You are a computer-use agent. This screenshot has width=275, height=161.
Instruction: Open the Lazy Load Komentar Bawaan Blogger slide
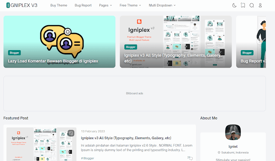click(x=59, y=42)
